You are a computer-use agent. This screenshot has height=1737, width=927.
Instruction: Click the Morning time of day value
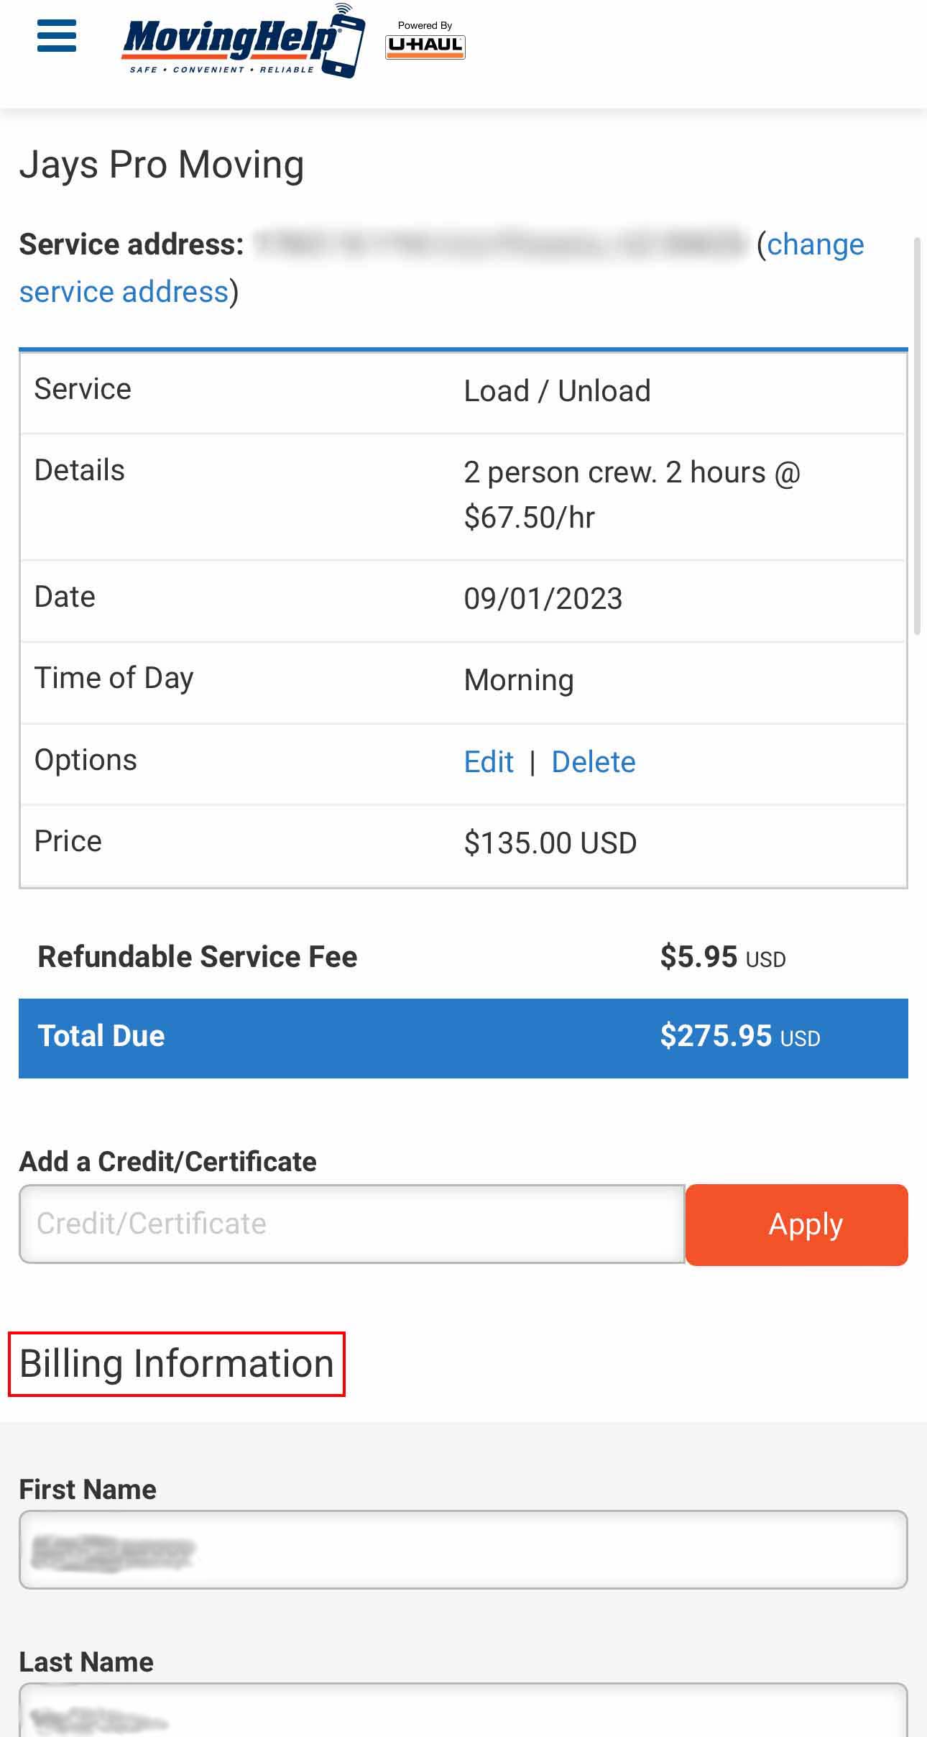point(519,680)
